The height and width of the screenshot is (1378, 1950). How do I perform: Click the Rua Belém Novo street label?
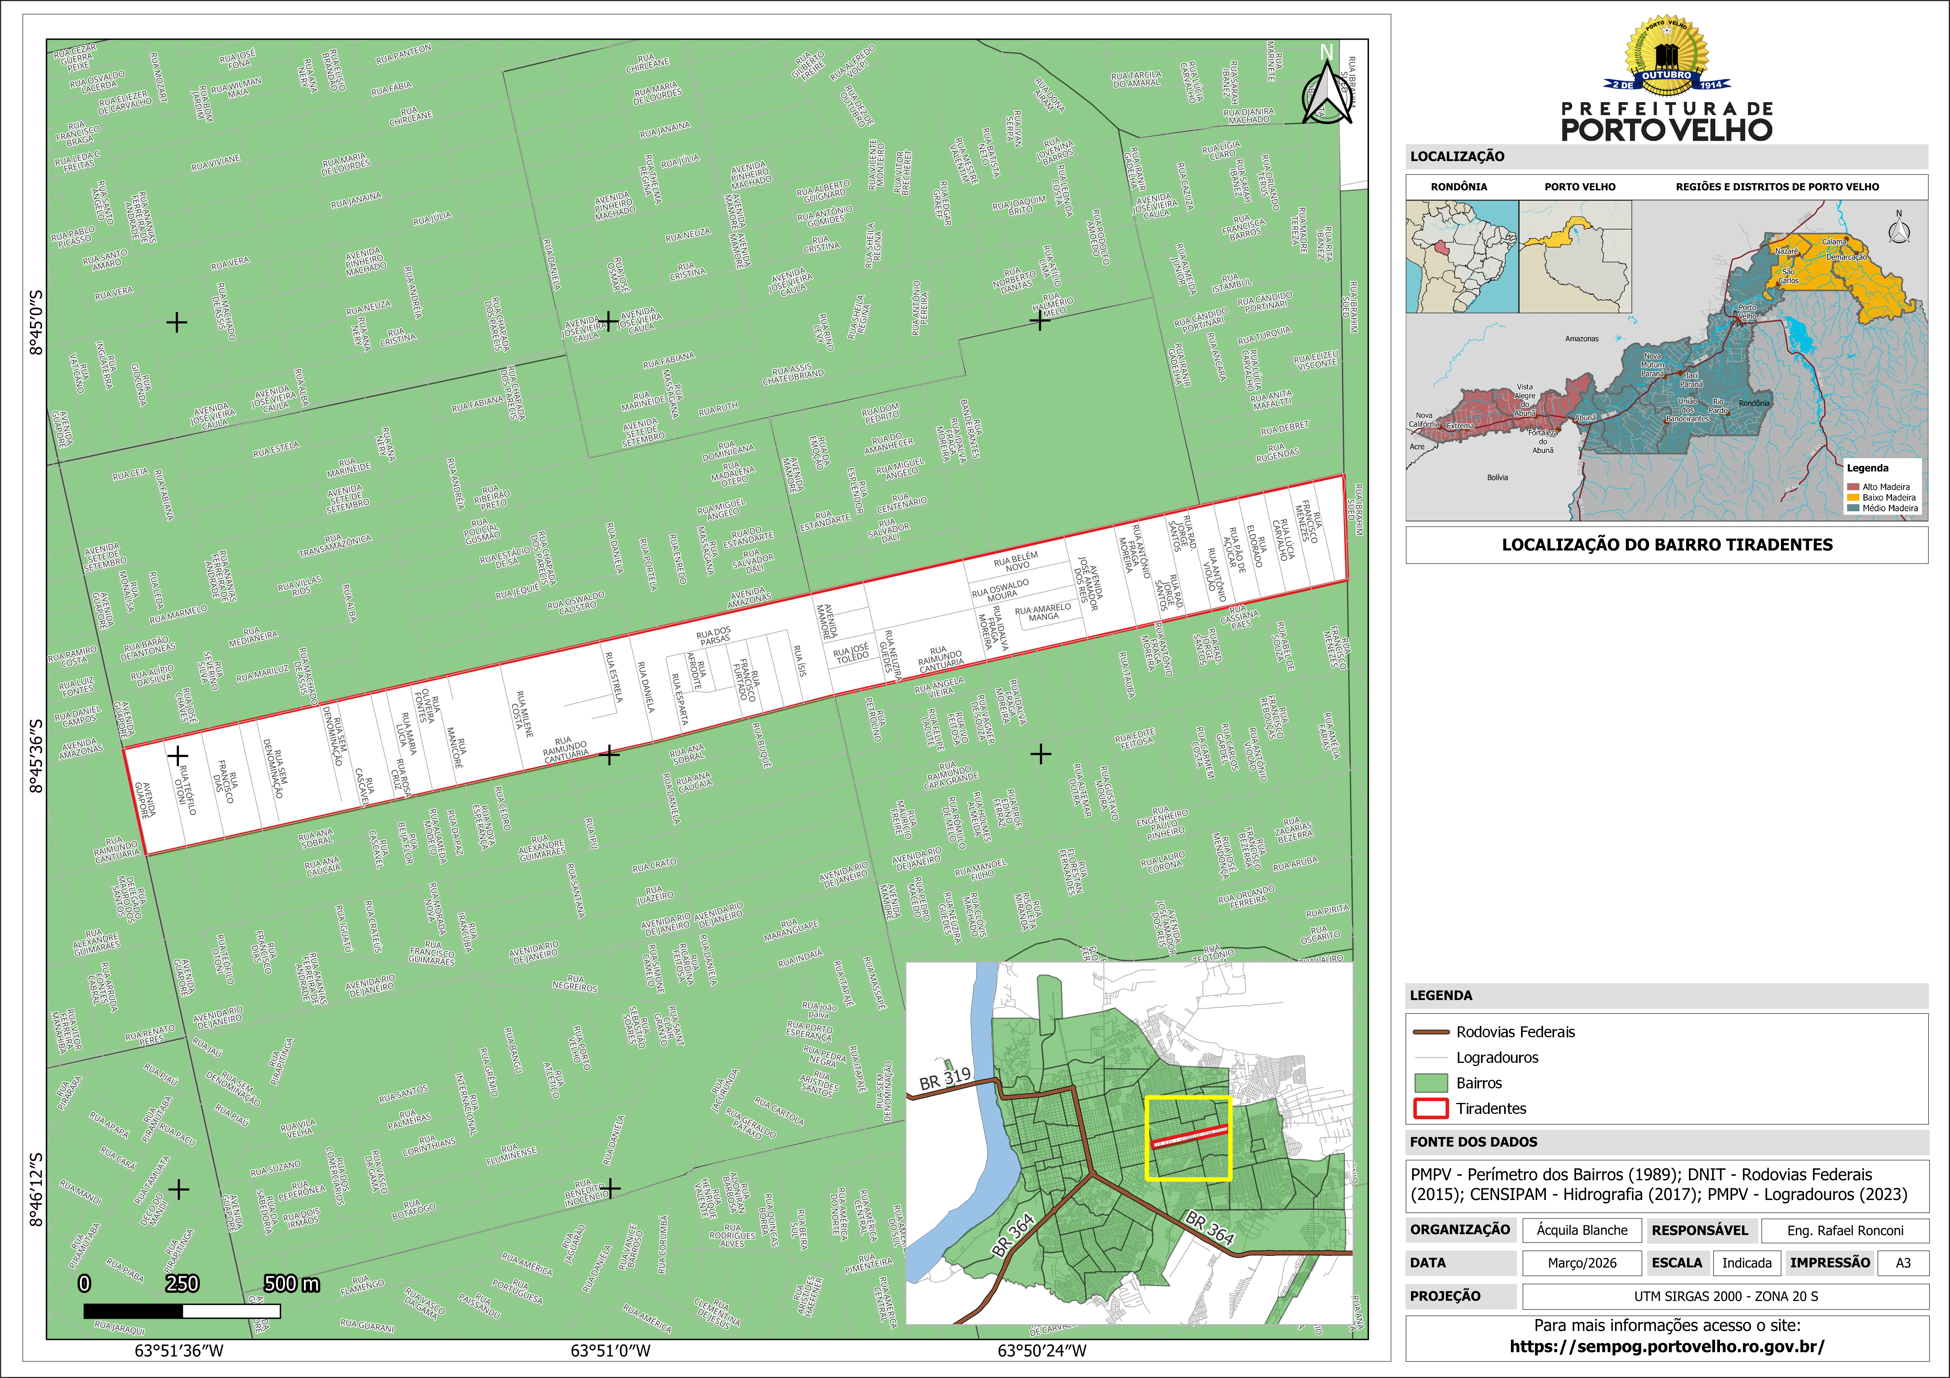coord(1016,561)
